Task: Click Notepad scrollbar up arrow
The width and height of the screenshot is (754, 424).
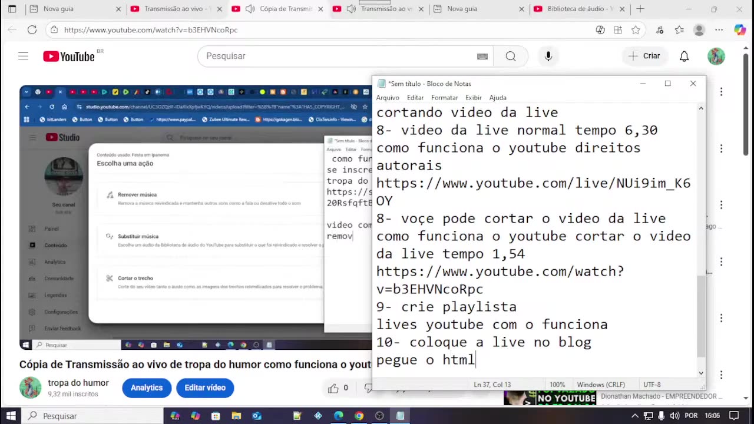Action: tap(700, 108)
